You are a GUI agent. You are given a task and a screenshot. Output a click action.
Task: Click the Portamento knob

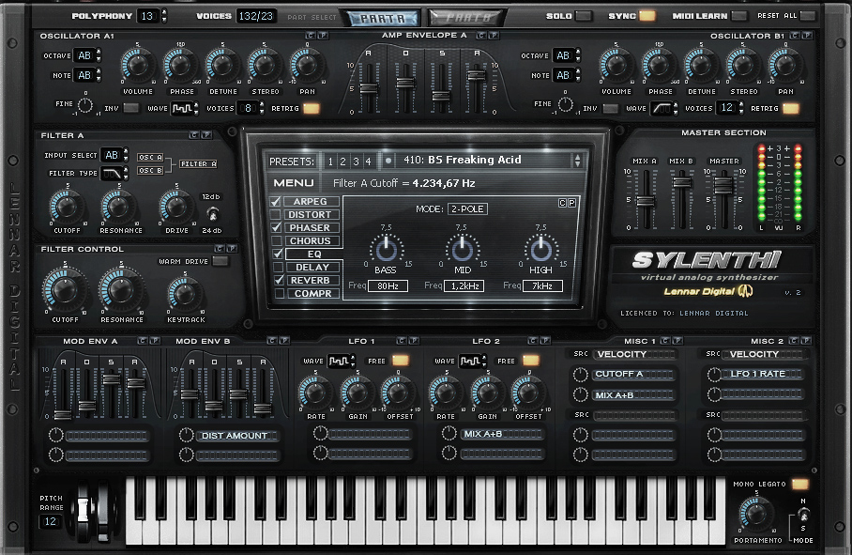pyautogui.click(x=756, y=514)
